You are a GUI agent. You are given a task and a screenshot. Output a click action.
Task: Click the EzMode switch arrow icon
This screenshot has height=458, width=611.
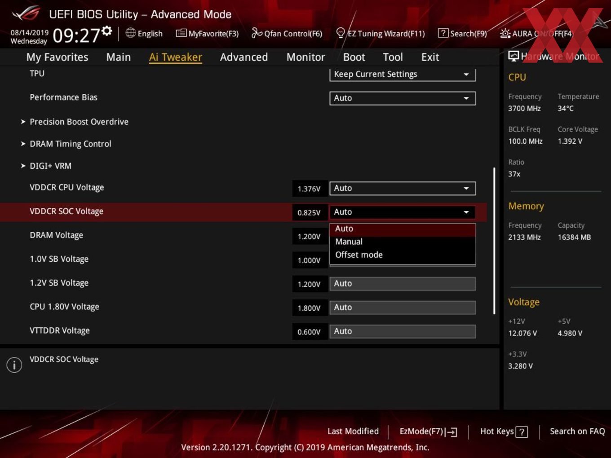452,432
